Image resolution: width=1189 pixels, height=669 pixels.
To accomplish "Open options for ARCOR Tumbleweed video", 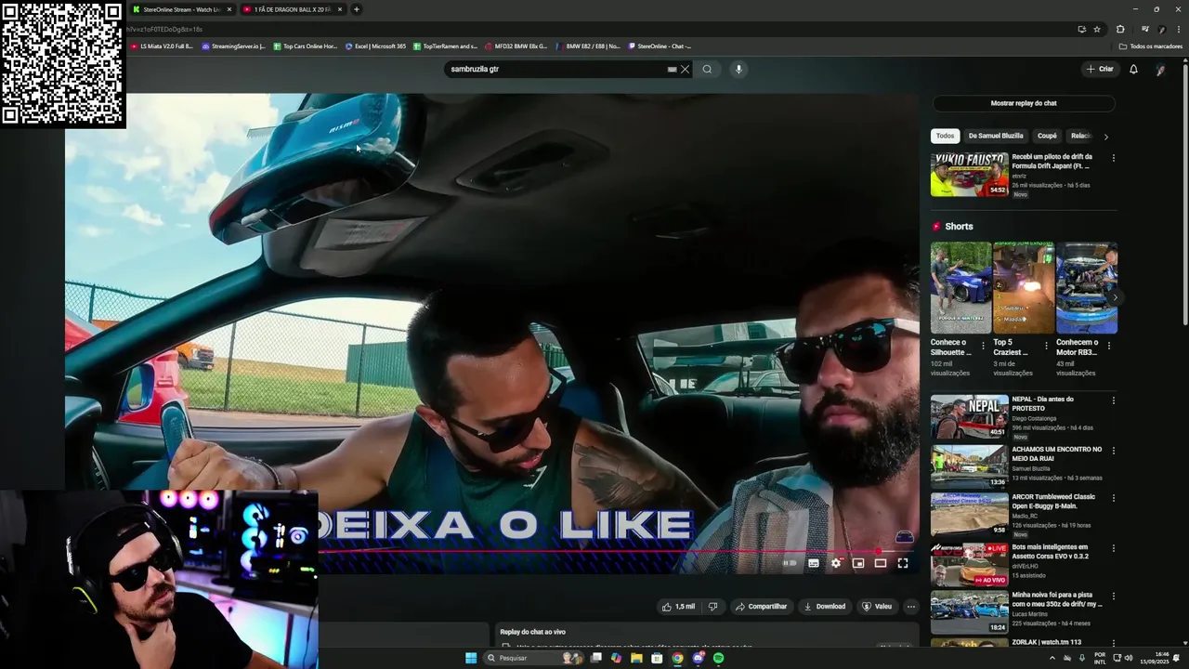I will click(1113, 498).
